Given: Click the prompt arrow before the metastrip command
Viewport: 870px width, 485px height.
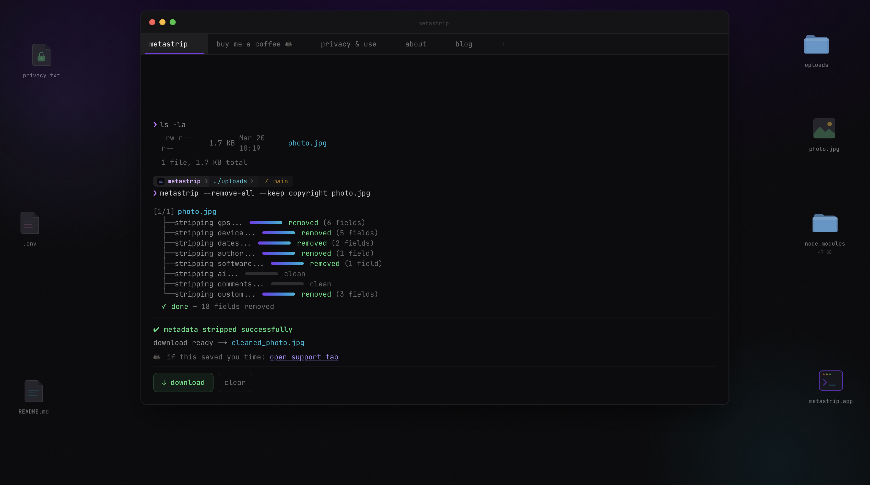Looking at the screenshot, I should coord(155,193).
